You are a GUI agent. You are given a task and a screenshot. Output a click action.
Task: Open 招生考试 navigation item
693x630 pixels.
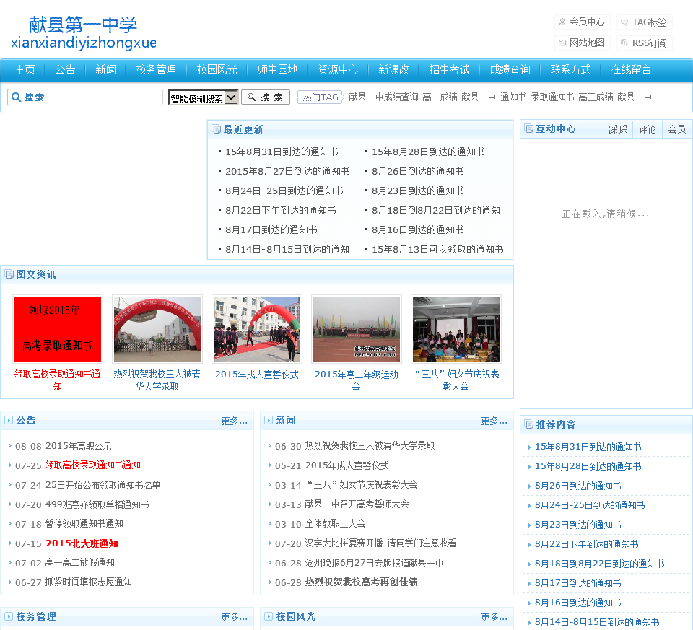449,69
